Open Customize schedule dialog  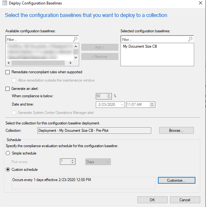[x=176, y=180]
